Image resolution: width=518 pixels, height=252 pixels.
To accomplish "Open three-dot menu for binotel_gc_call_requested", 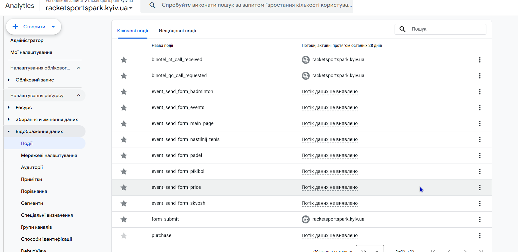I will point(480,76).
